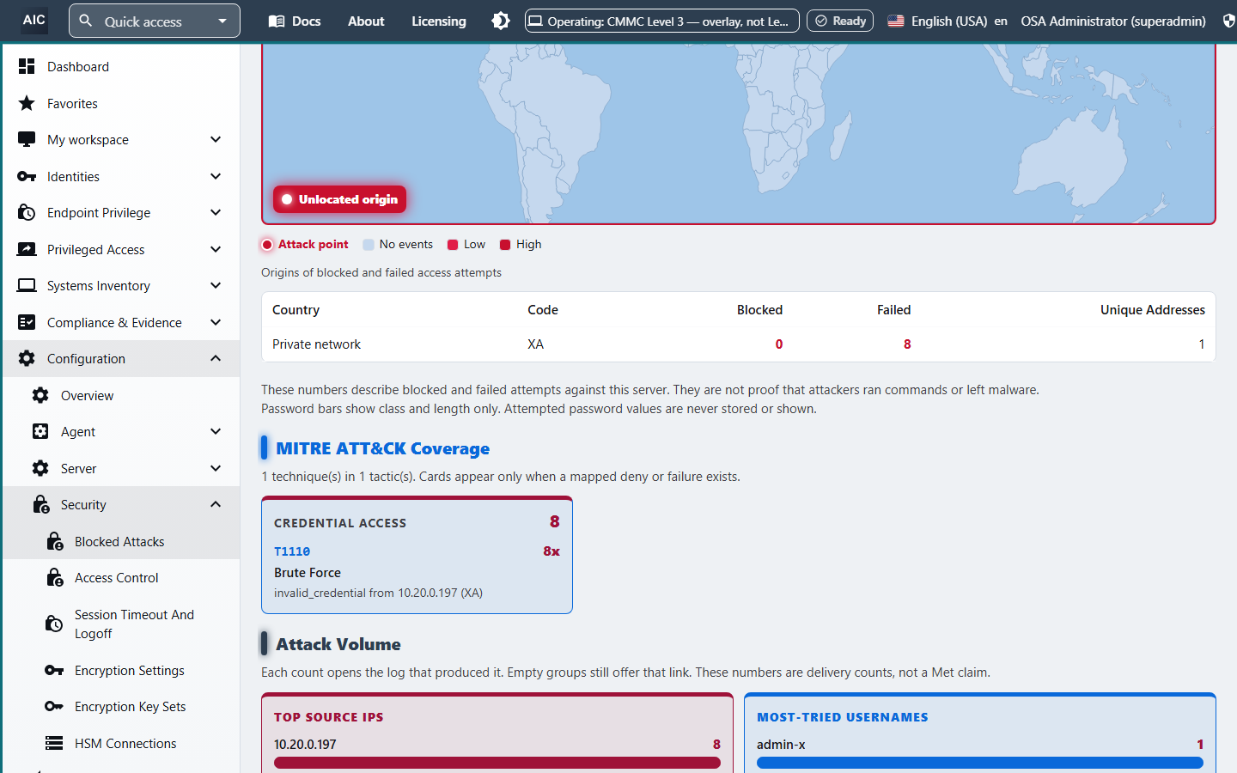Screen dimensions: 1237x773
Task: Click the Encryption Settings key icon
Action: point(54,670)
